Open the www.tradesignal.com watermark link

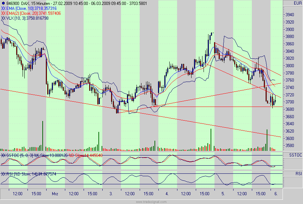[152, 201]
